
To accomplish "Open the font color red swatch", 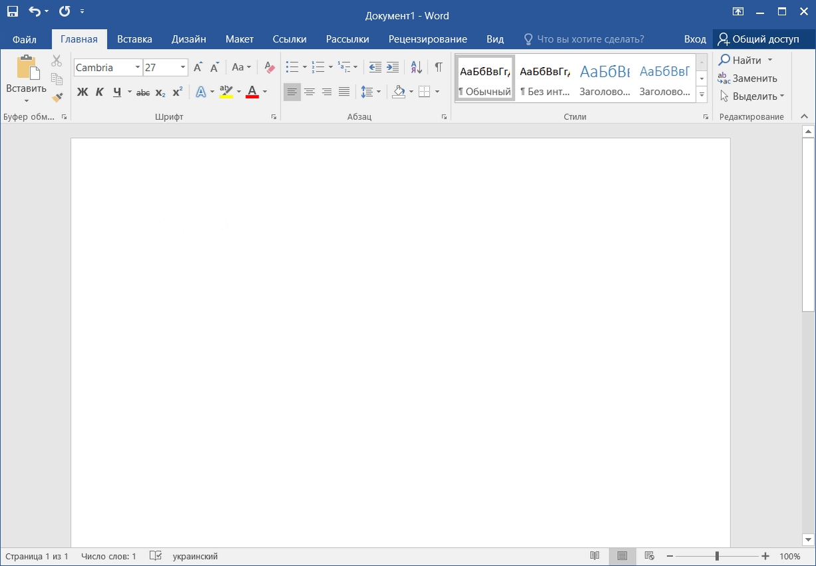I will tap(252, 92).
